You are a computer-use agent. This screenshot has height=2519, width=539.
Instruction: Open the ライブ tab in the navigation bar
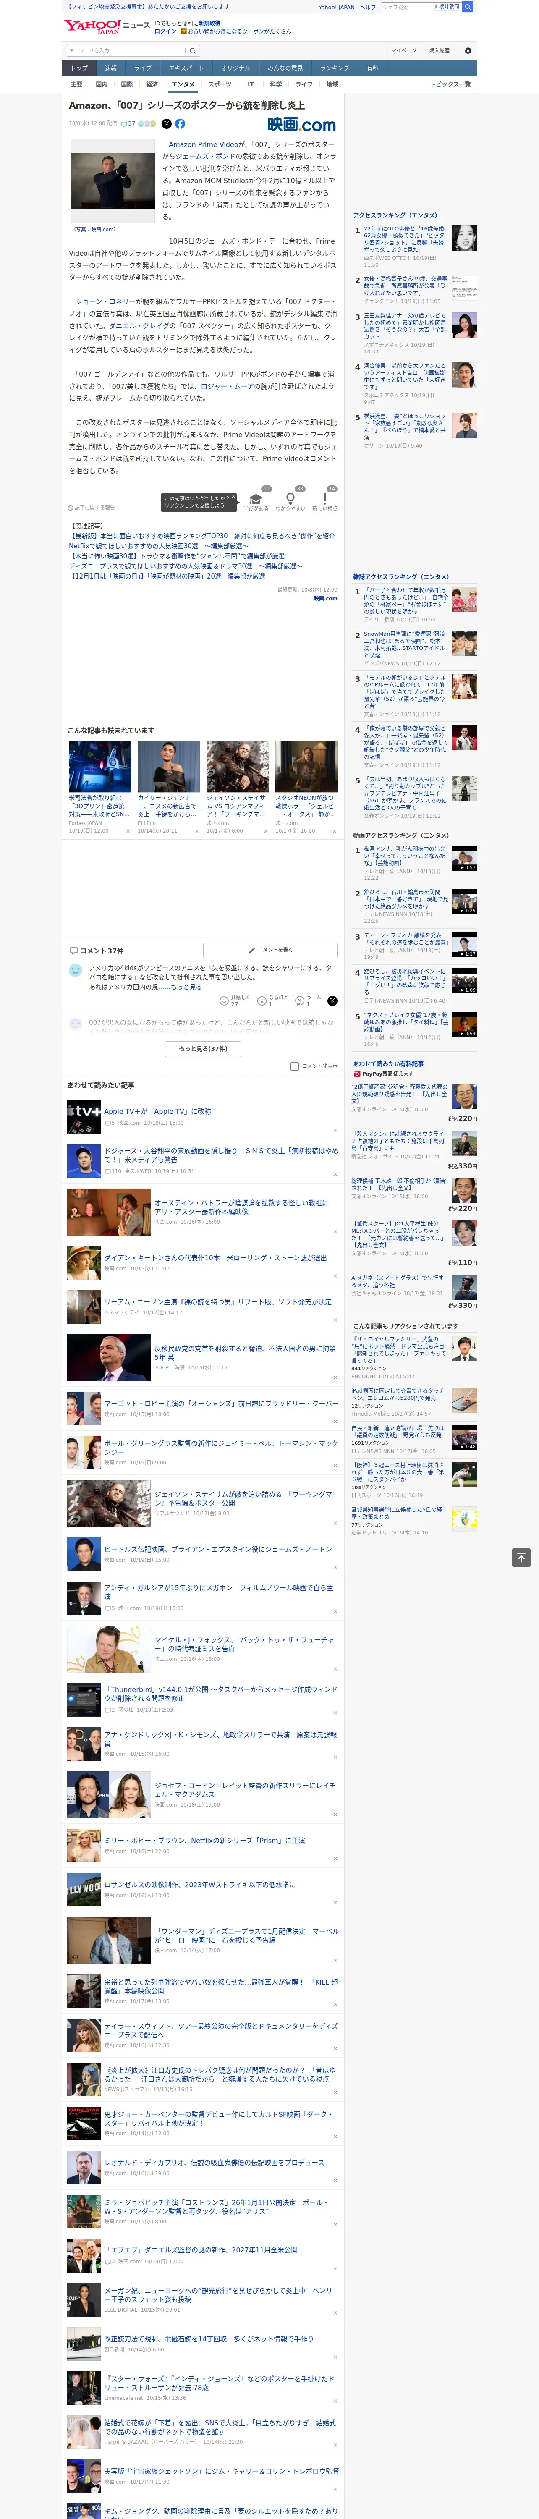click(143, 68)
